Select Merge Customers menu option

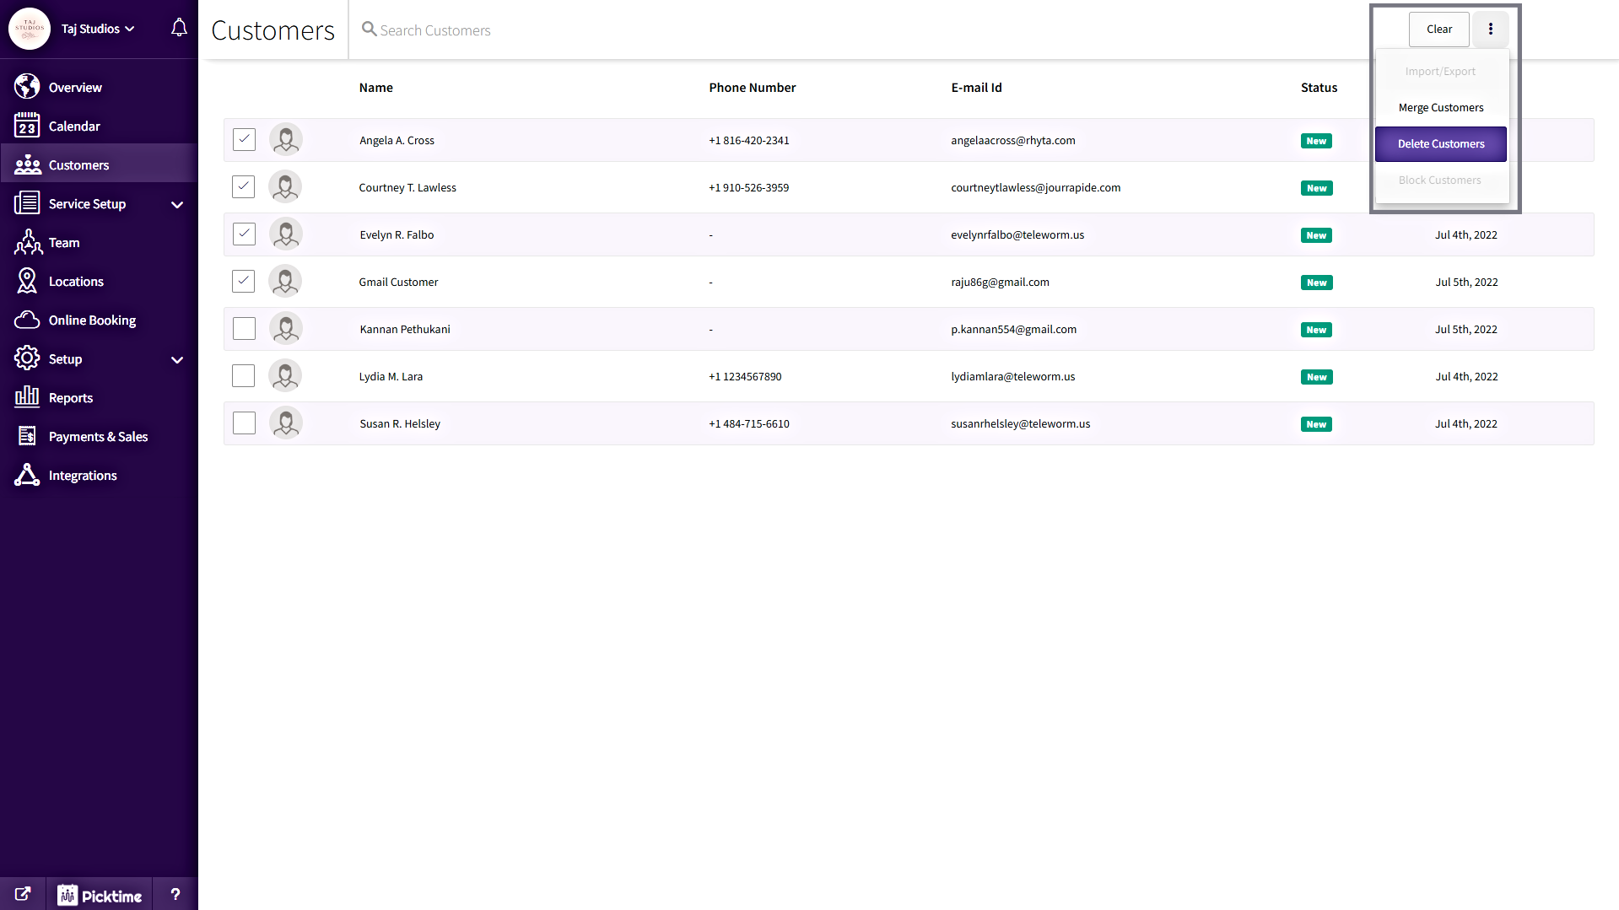1440,108
